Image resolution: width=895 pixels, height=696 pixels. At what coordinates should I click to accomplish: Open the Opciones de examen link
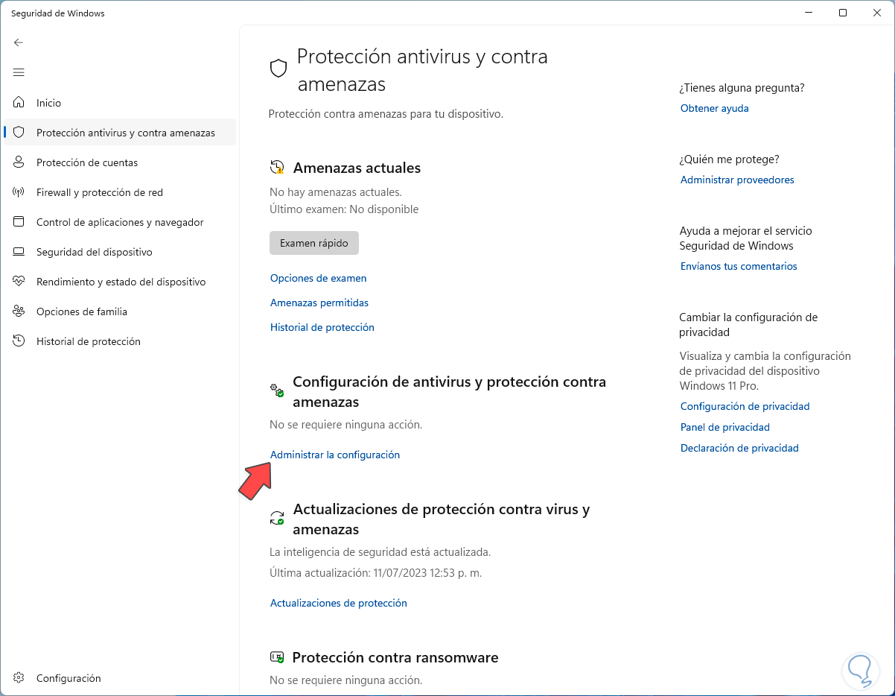(x=318, y=278)
